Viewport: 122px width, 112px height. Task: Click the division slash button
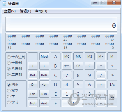[101, 75]
